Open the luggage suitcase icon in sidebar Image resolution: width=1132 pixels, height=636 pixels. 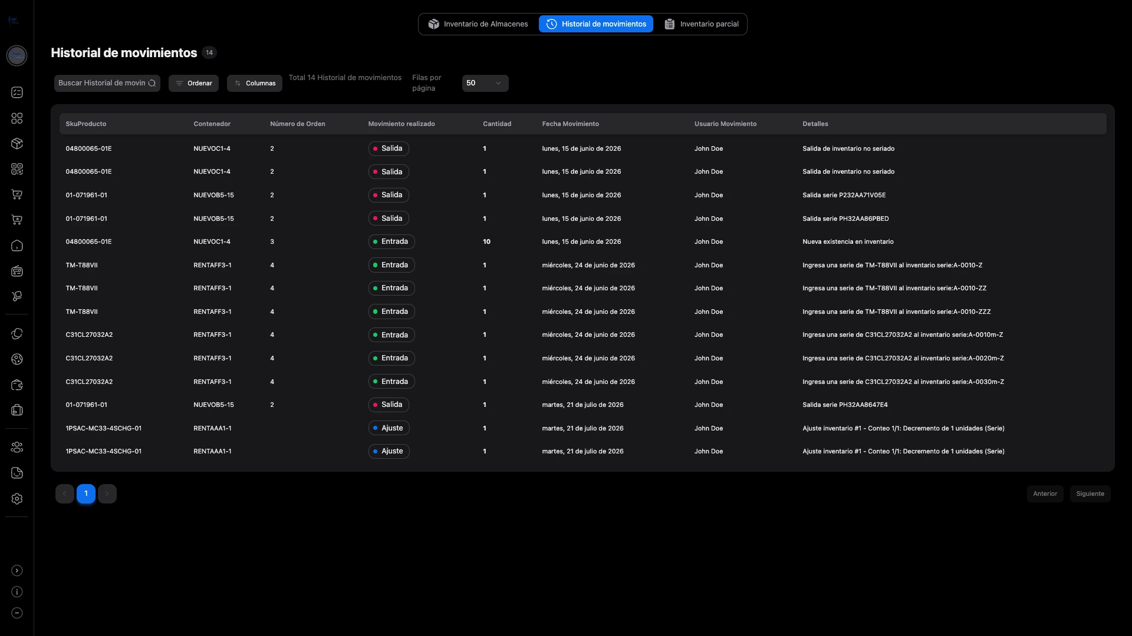point(17,410)
